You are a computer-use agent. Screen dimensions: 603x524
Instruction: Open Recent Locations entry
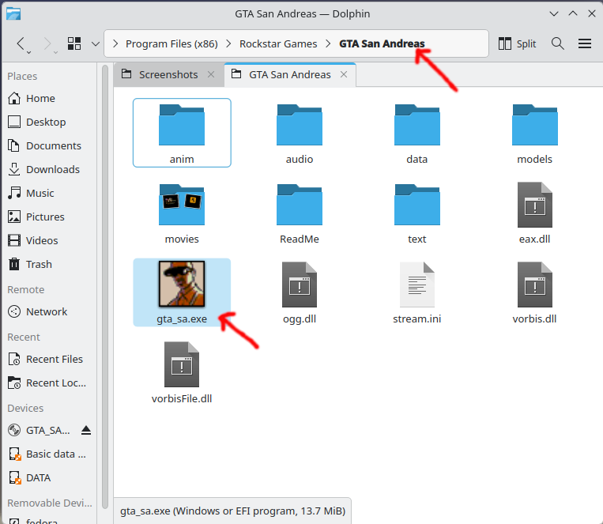(x=48, y=383)
